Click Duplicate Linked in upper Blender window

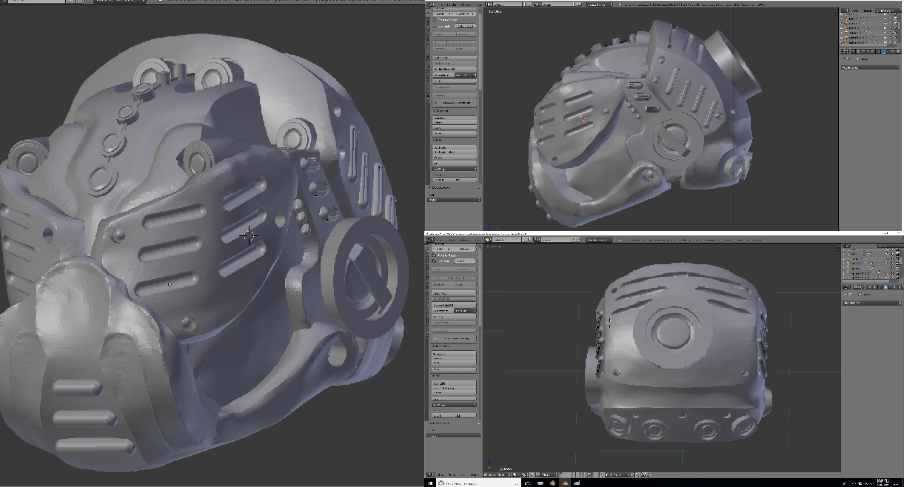(454, 152)
